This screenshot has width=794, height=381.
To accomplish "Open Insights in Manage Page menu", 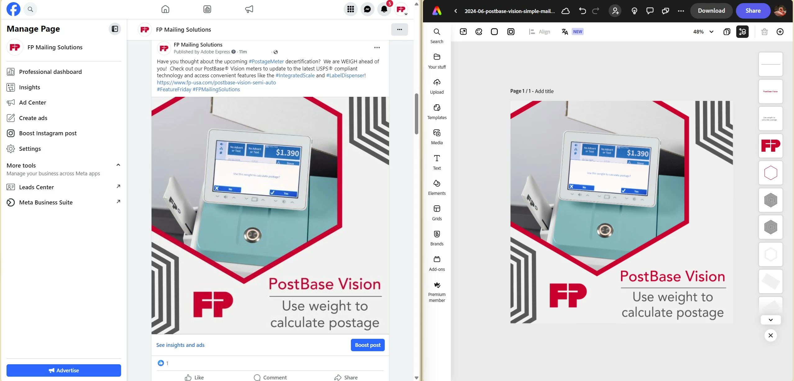I will point(29,87).
